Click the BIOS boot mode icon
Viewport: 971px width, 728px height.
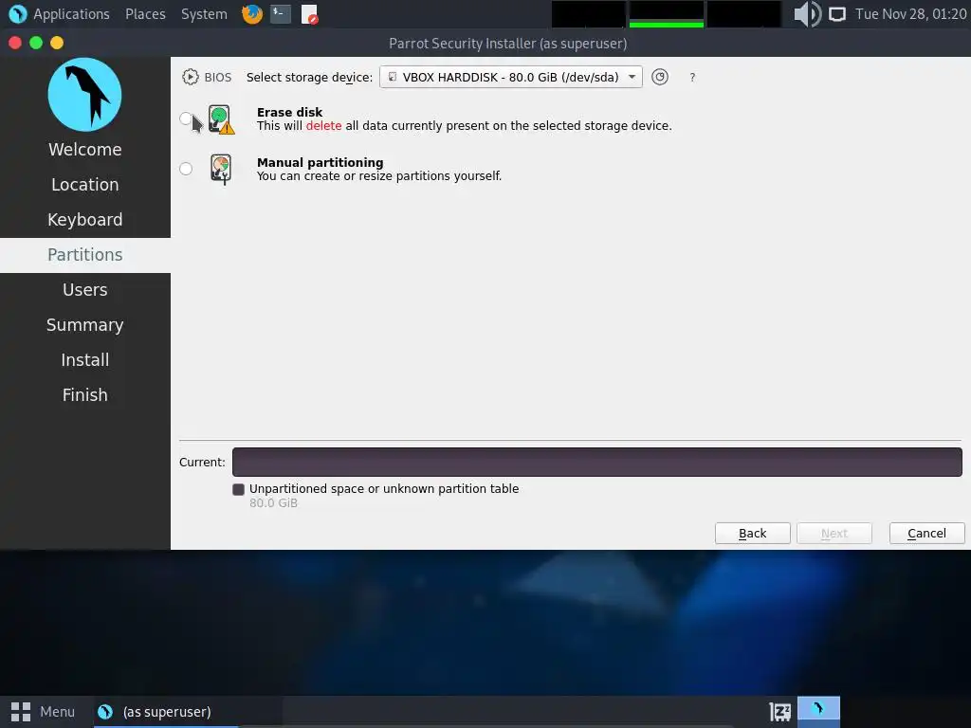[x=190, y=77]
